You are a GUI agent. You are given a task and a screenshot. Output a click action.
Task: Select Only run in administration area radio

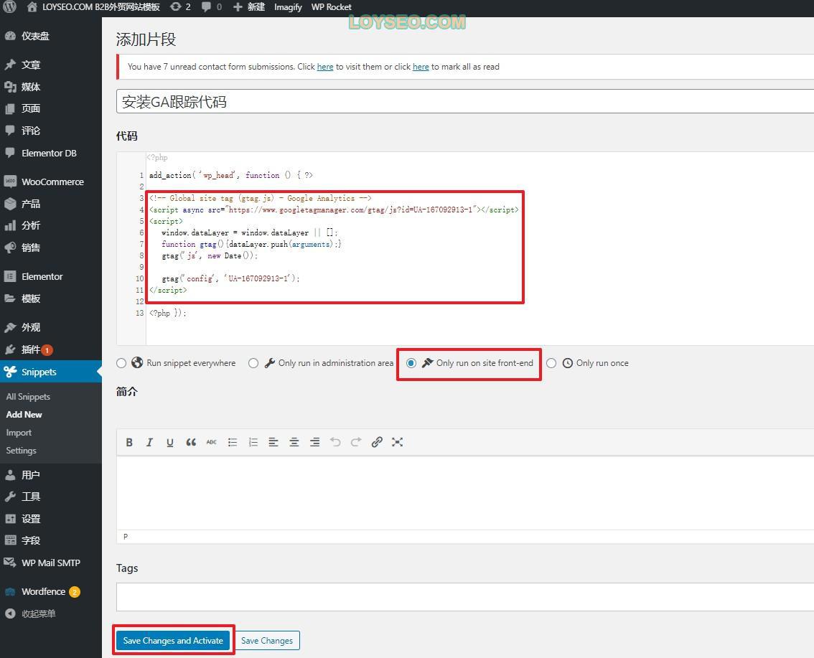(253, 363)
